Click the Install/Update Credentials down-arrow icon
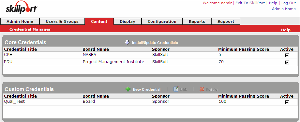300x122 pixels. pos(127,42)
